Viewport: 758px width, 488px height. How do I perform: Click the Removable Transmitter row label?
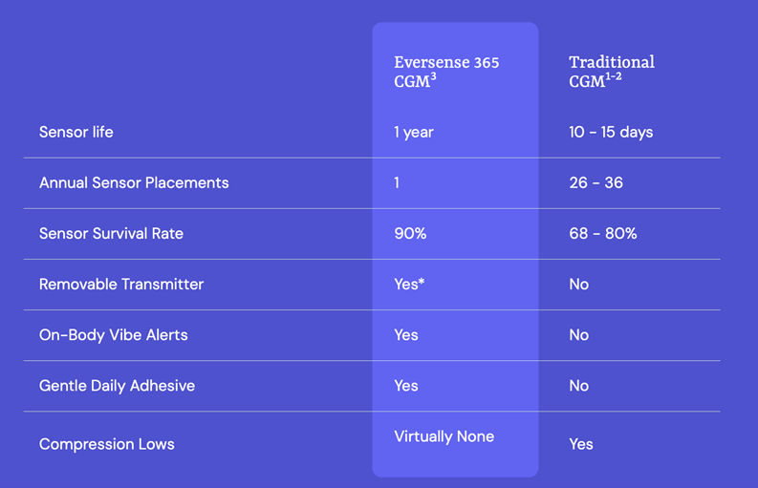point(121,284)
